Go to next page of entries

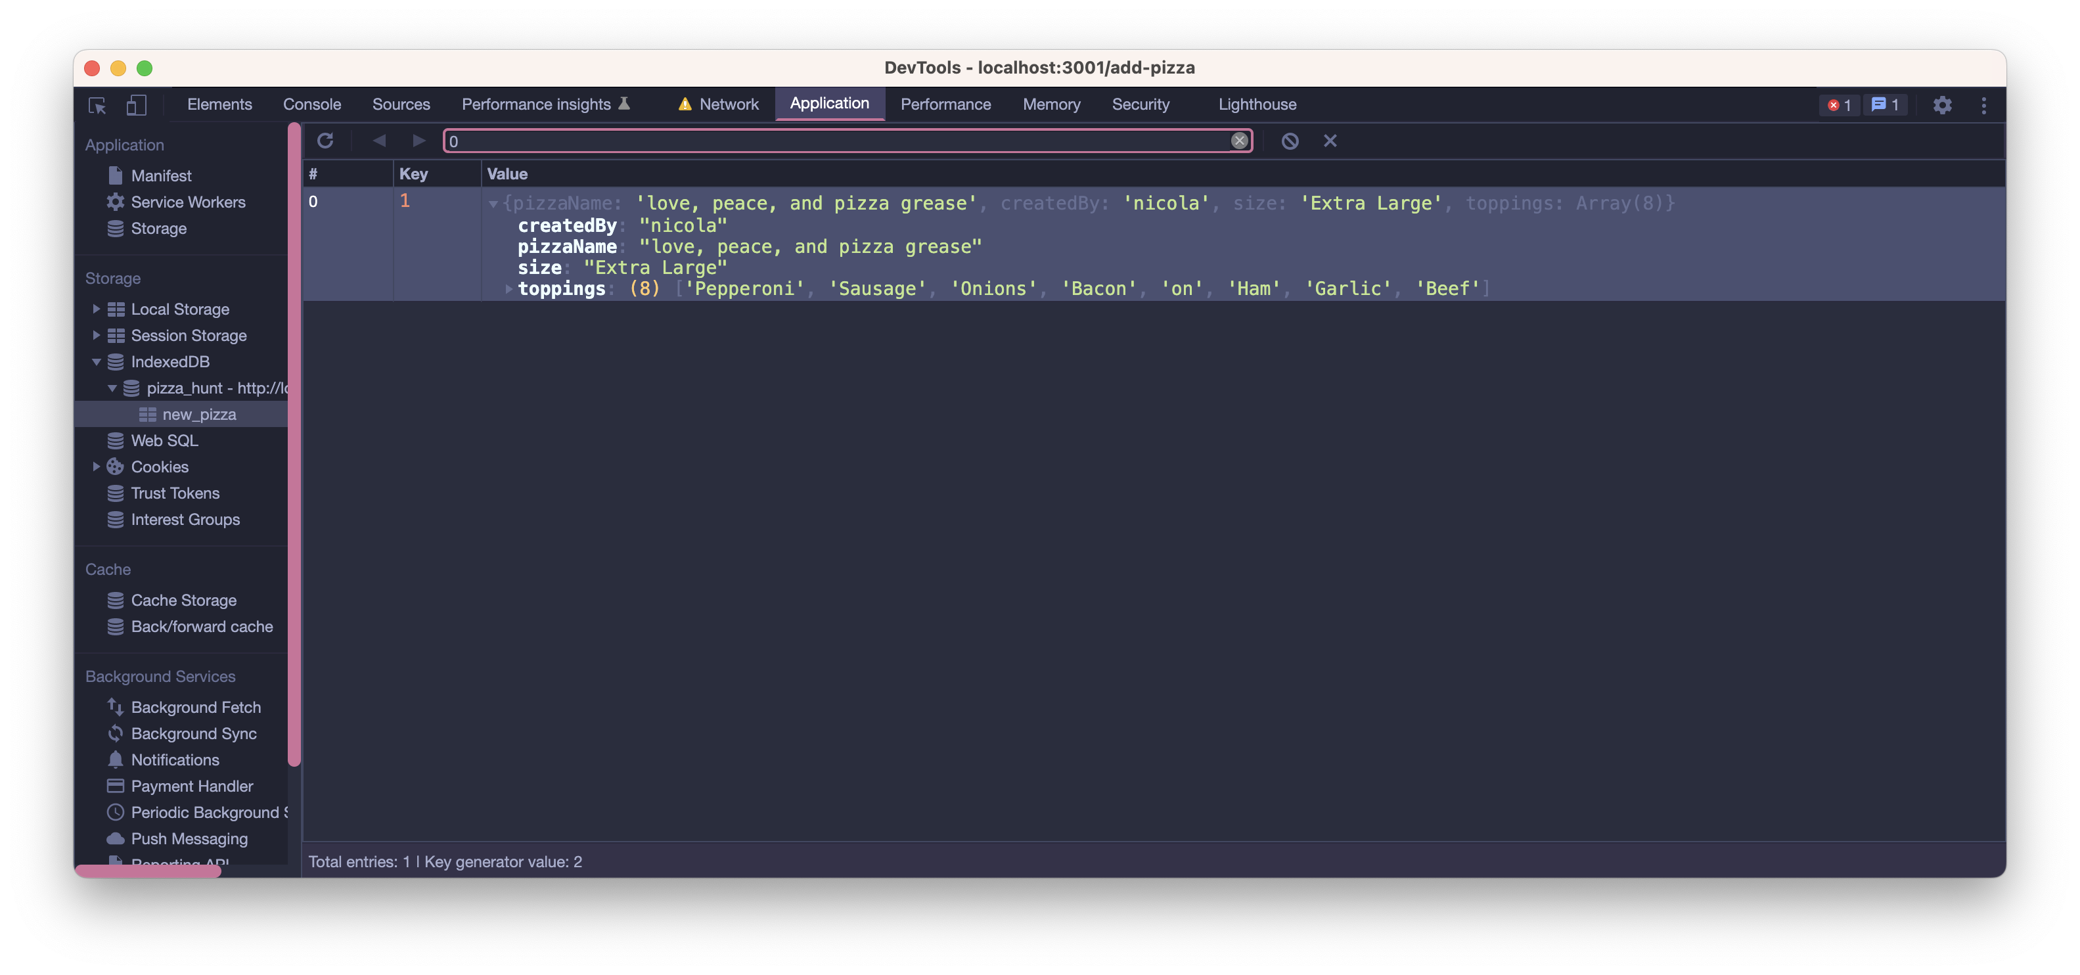tap(418, 141)
